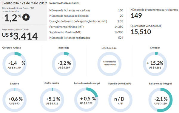Viewport: 179px width, 113px height.
Task: Open the Leitelho em pó circle
Action: pyautogui.click(x=109, y=64)
